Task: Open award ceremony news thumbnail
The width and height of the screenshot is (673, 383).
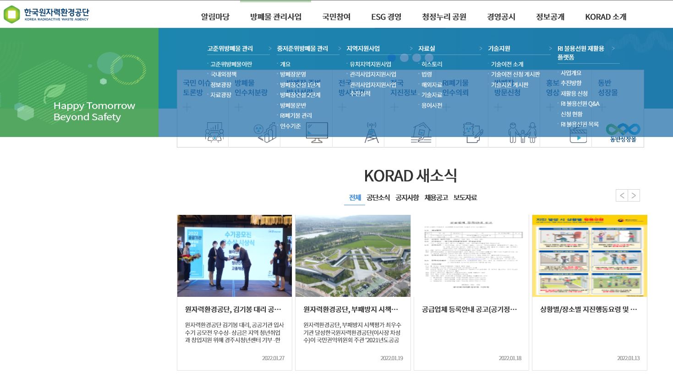Action: click(235, 256)
